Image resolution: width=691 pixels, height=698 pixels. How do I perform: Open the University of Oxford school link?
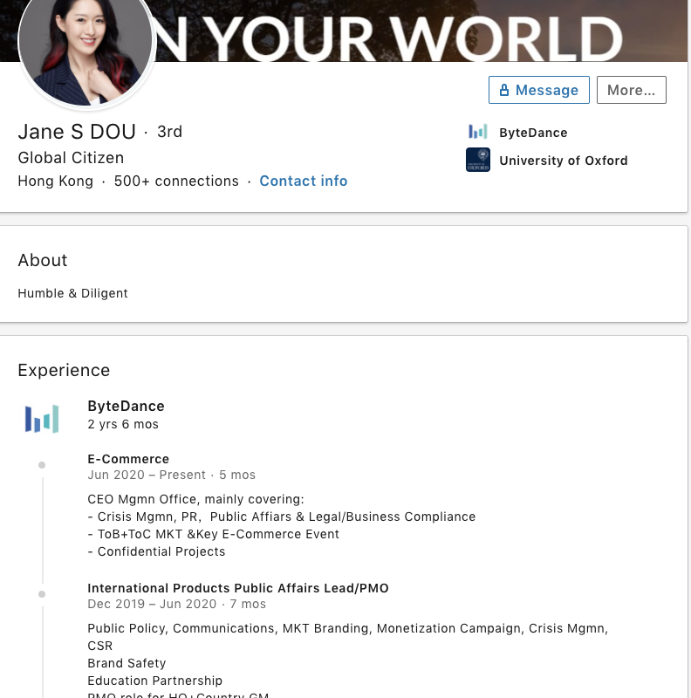(x=563, y=161)
